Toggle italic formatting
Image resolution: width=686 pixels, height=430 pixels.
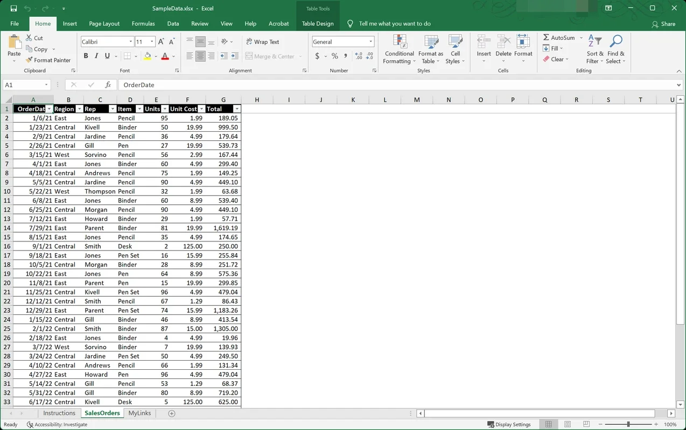[x=96, y=56]
